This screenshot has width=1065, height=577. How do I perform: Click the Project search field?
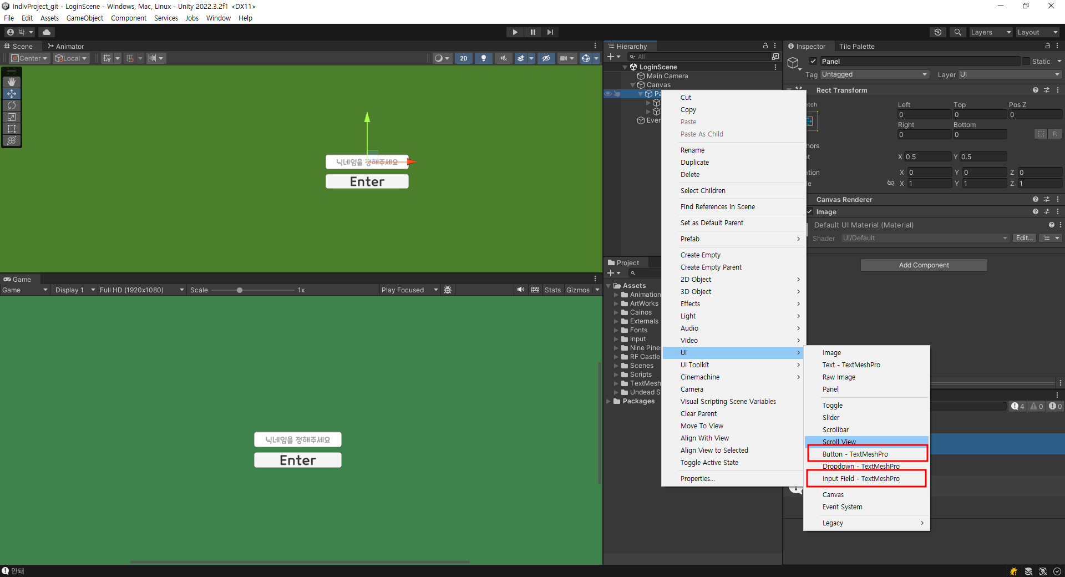[x=646, y=273]
